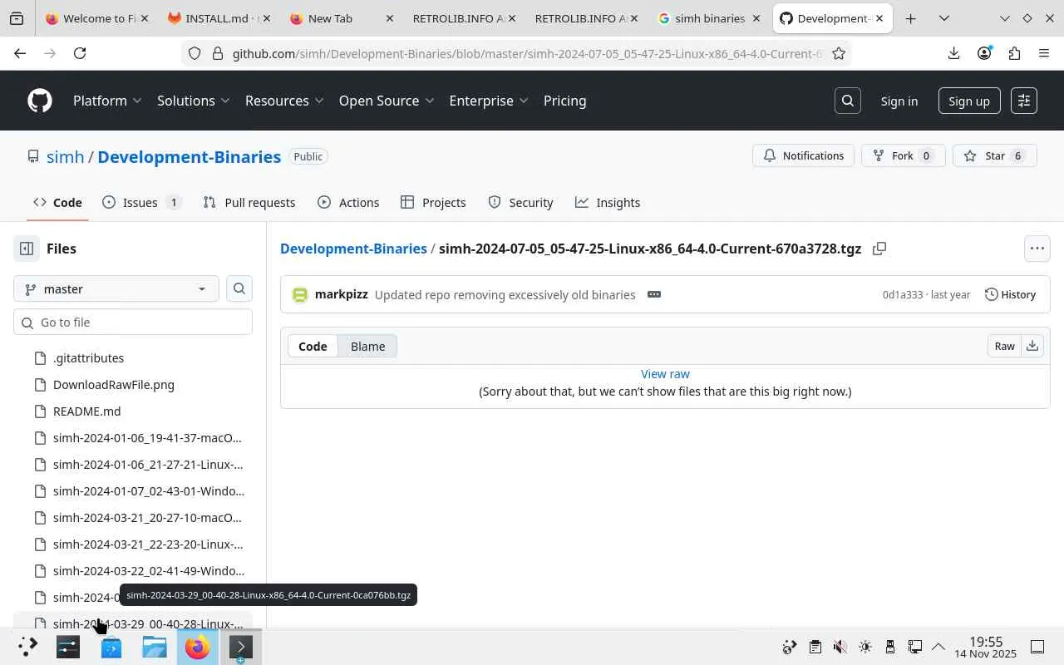Viewport: 1064px width, 665px height.
Task: Go to the Pull requests tab
Action: (249, 202)
